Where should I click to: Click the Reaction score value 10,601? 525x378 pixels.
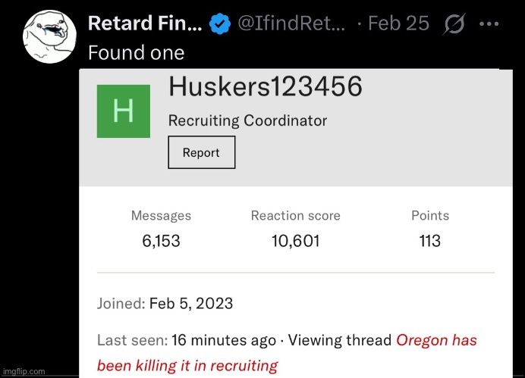click(x=296, y=241)
